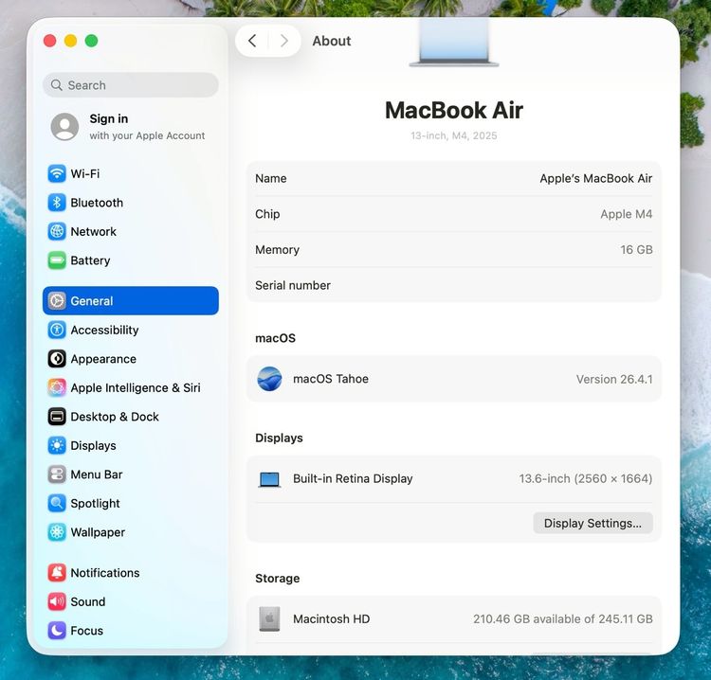The width and height of the screenshot is (711, 680).
Task: Click the Wi-Fi icon in sidebar
Action: coord(57,173)
